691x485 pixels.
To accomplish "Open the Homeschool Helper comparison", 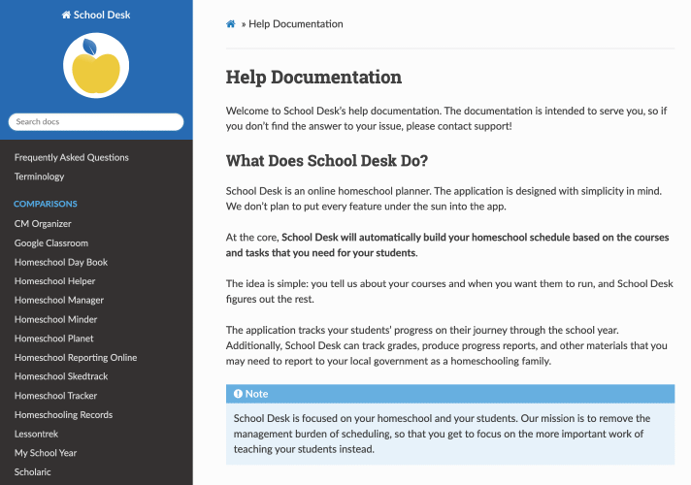I will [54, 281].
